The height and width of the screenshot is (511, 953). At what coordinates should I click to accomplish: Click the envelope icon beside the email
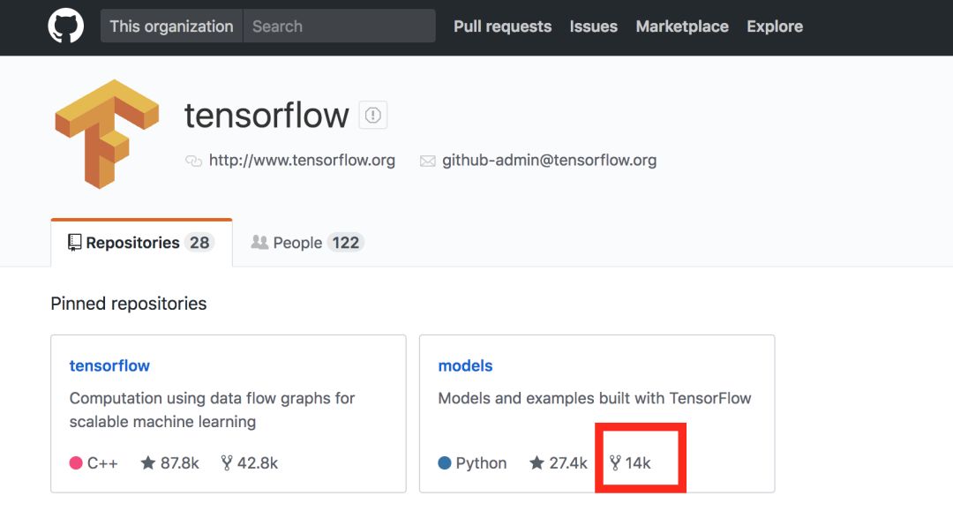pos(427,162)
